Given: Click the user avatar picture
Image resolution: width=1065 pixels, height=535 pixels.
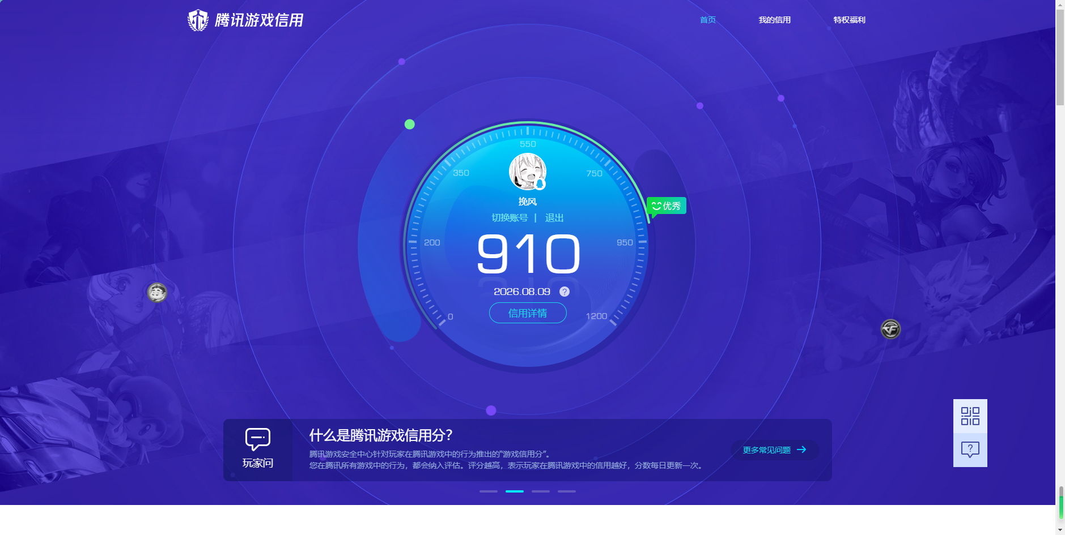Looking at the screenshot, I should pos(528,171).
